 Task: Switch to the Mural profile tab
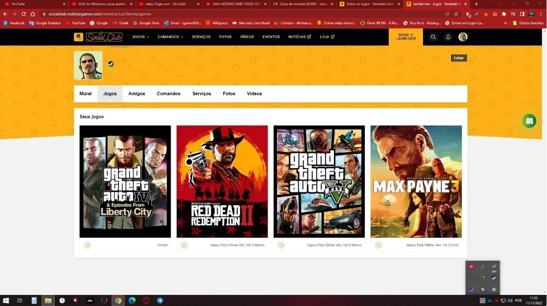click(86, 94)
